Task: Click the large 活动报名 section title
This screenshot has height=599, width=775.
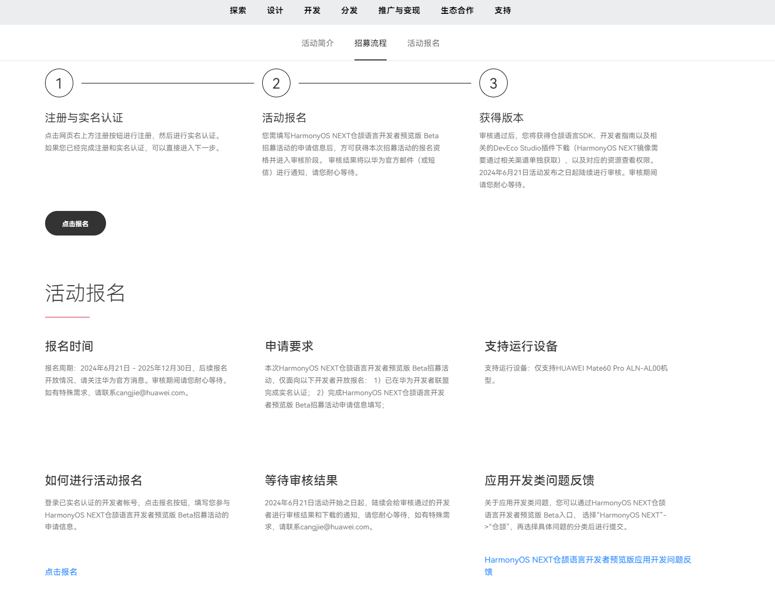Action: pos(85,293)
